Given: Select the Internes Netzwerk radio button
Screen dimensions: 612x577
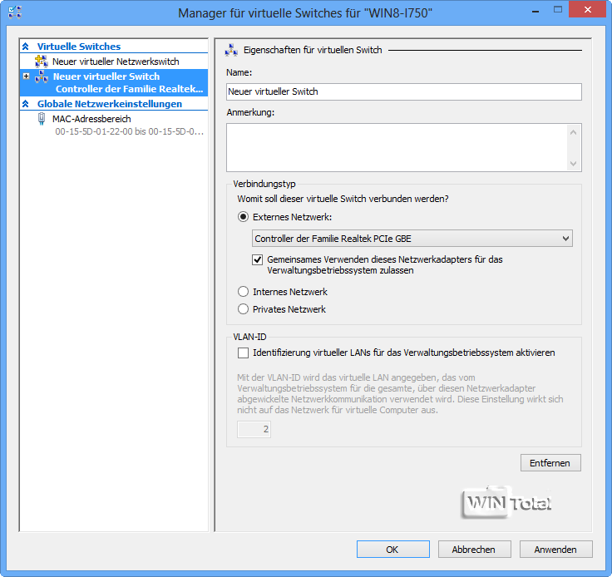Looking at the screenshot, I should click(243, 292).
